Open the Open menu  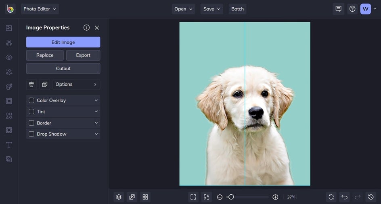coord(183,9)
